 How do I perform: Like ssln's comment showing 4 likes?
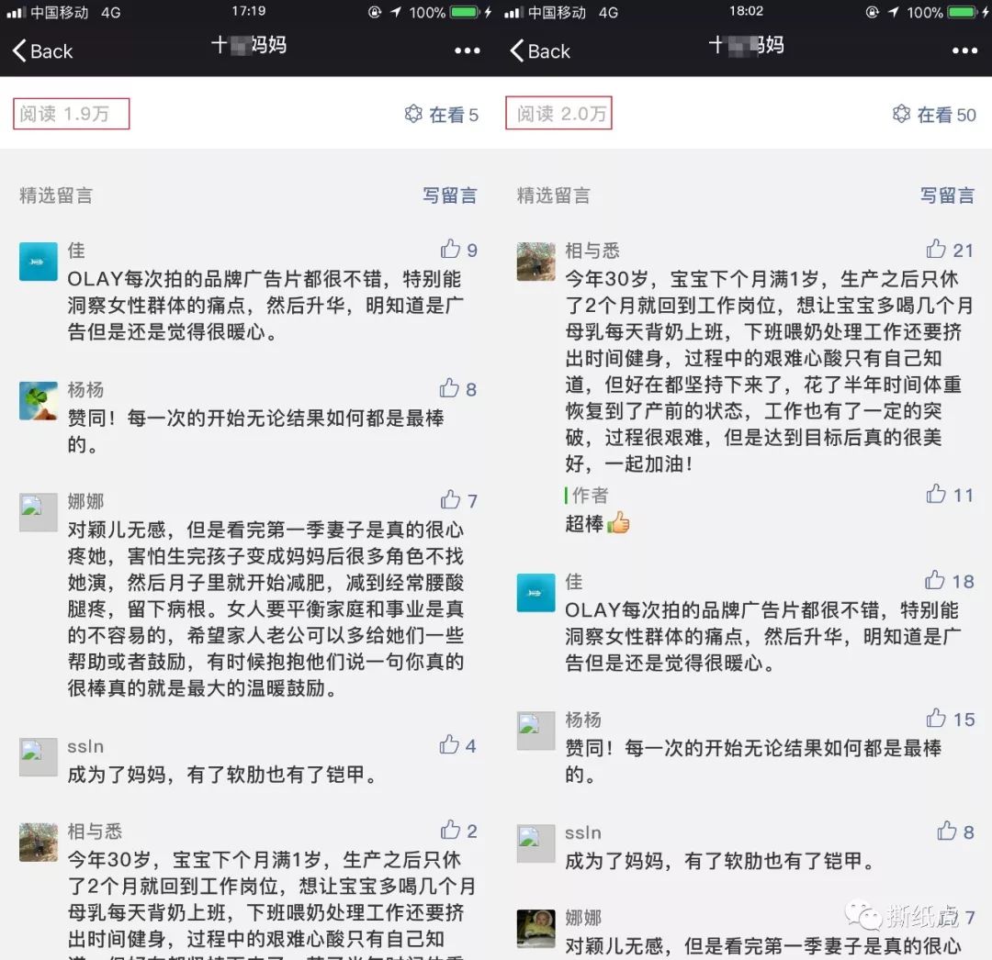click(x=449, y=743)
